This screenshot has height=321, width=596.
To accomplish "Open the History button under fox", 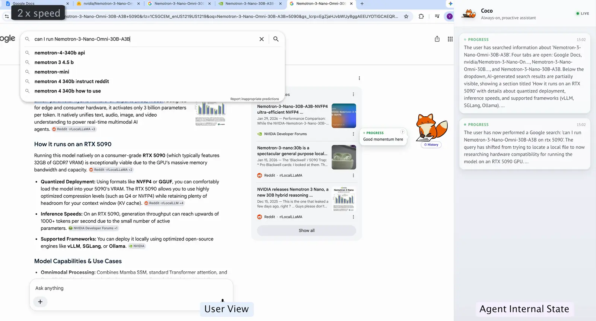I will tap(431, 145).
